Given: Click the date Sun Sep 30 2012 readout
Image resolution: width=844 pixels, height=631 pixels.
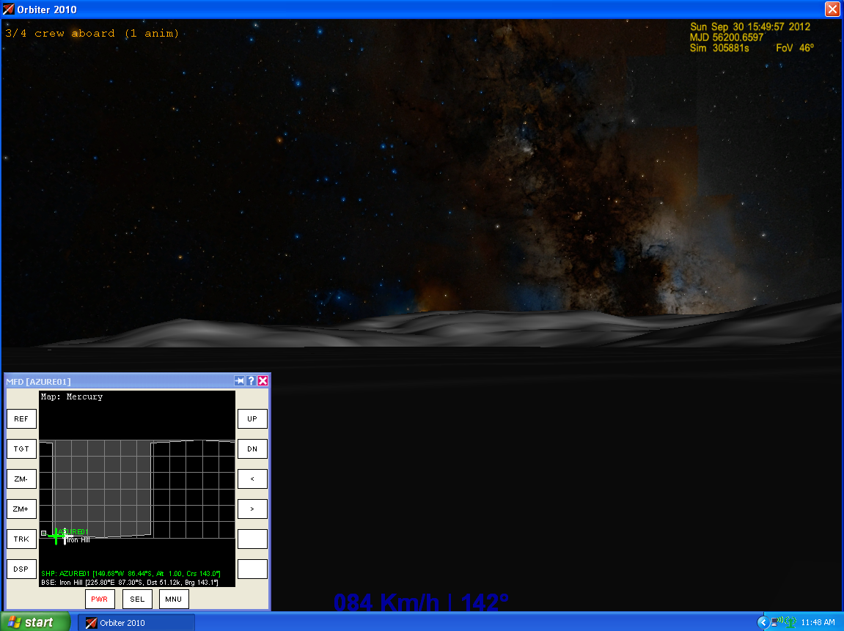Looking at the screenshot, I should click(750, 27).
